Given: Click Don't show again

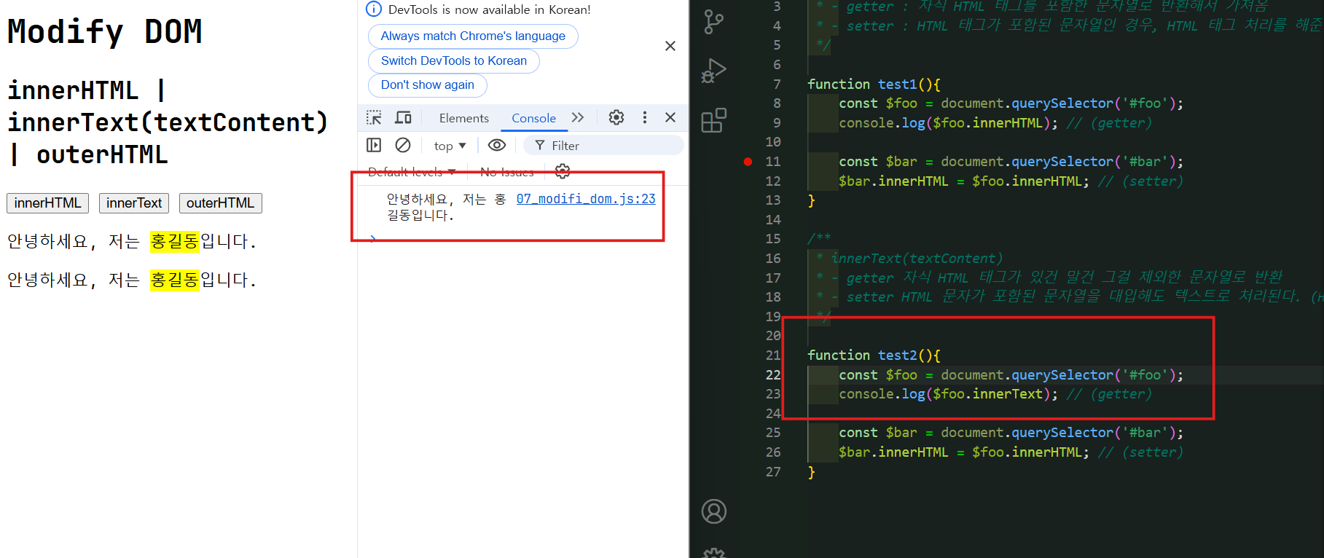Looking at the screenshot, I should click(427, 85).
